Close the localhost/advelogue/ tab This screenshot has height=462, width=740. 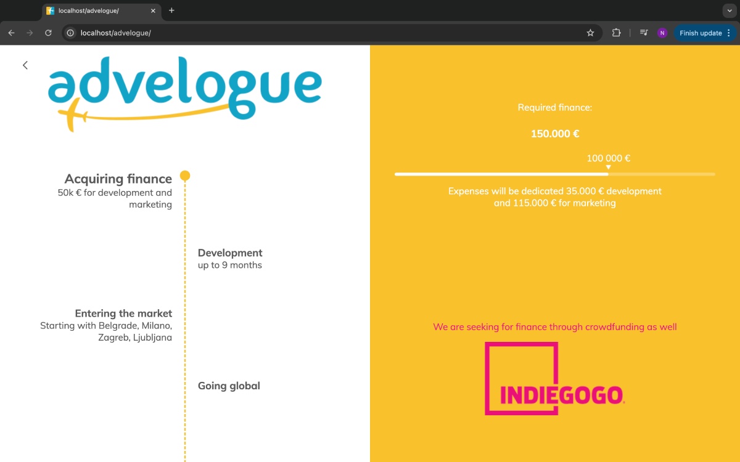[153, 10]
